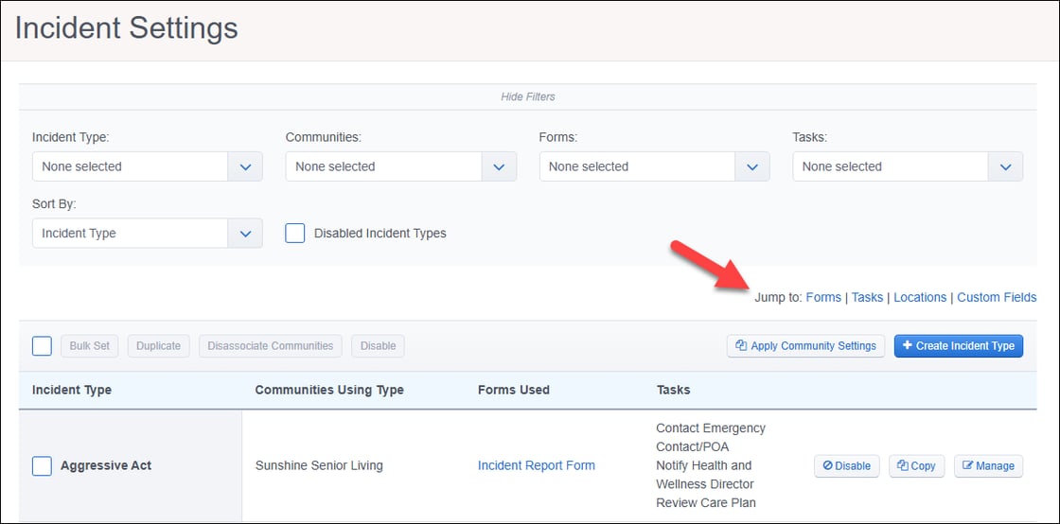1060x524 pixels.
Task: Tick the select-all checkbox beside Bulk Set
Action: coord(42,346)
